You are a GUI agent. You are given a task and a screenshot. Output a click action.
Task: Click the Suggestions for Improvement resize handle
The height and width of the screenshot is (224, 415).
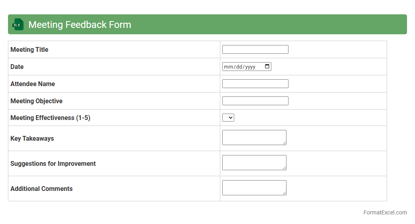tap(284, 168)
